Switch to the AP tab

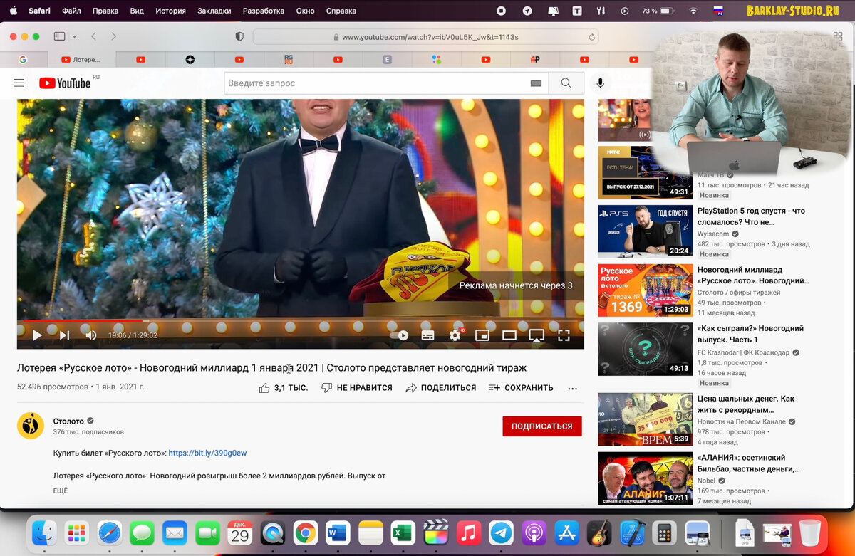[x=535, y=60]
